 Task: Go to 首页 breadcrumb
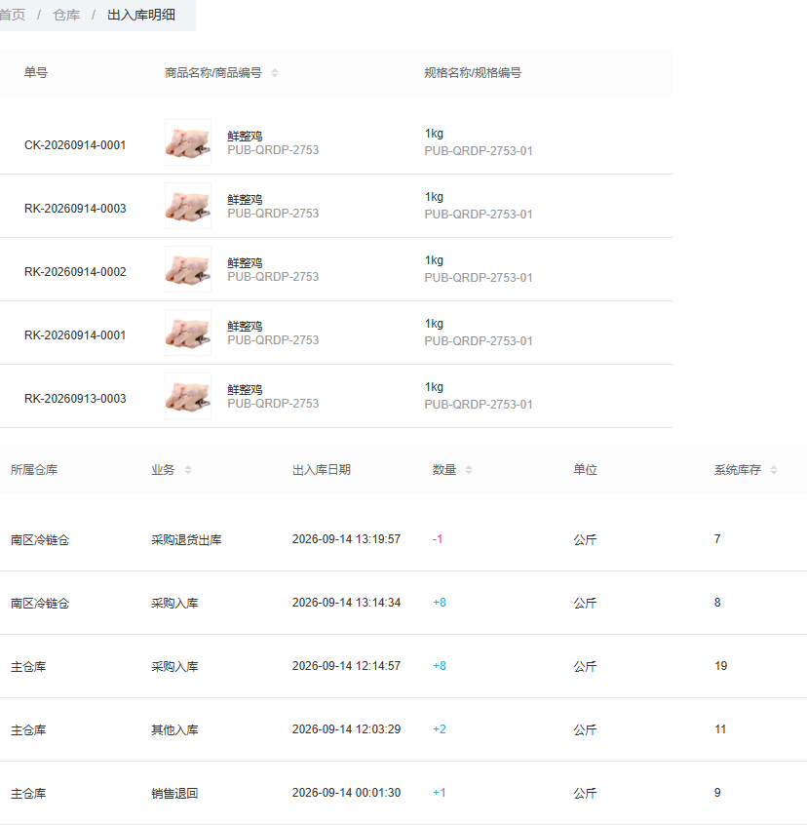[x=12, y=15]
